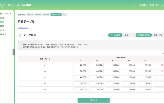Edit L1 row B value 2,000

pyautogui.click(x=145, y=83)
